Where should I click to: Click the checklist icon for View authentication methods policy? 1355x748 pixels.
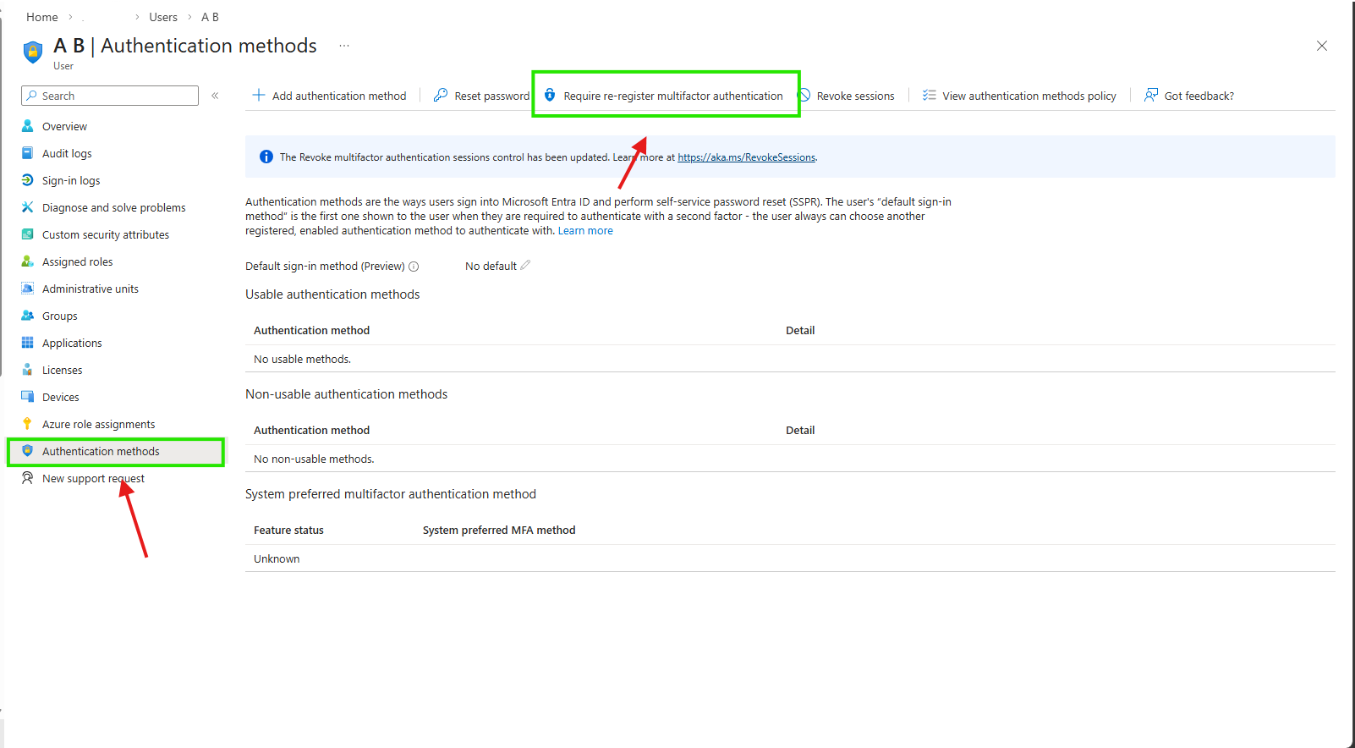(x=929, y=96)
